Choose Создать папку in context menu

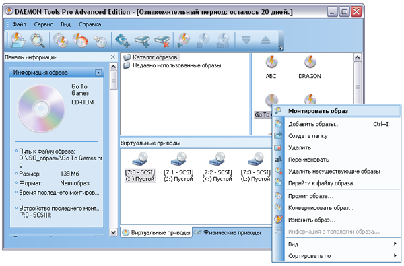(x=337, y=136)
